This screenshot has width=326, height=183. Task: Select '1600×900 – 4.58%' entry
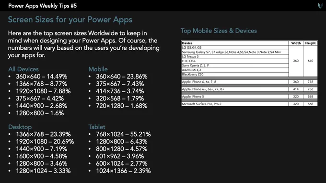tap(41, 156)
